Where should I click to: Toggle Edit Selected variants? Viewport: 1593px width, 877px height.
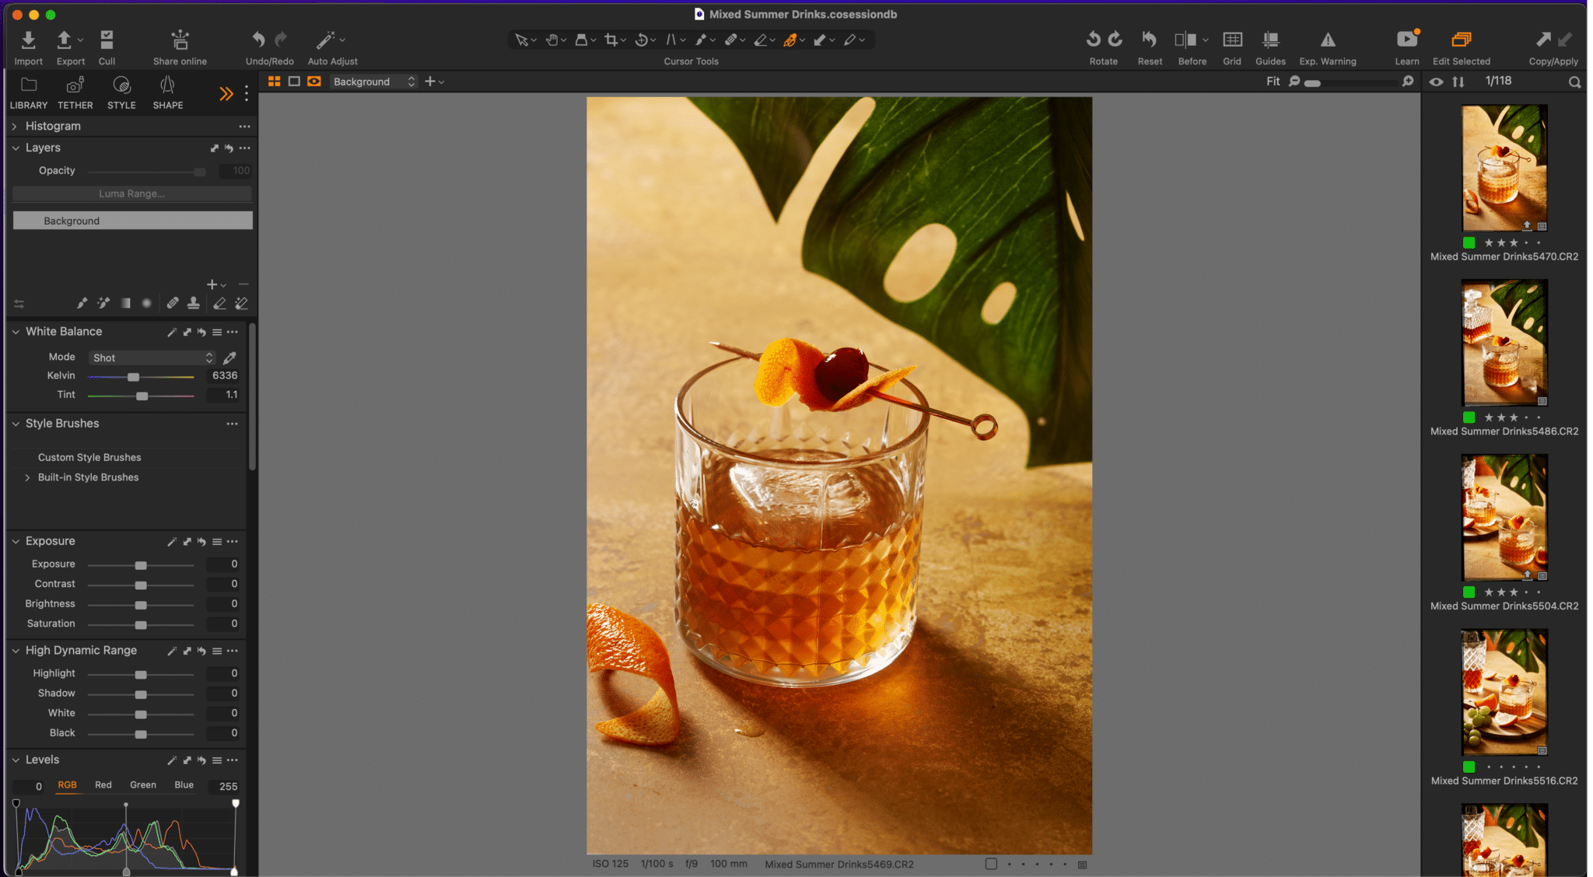tap(1462, 40)
